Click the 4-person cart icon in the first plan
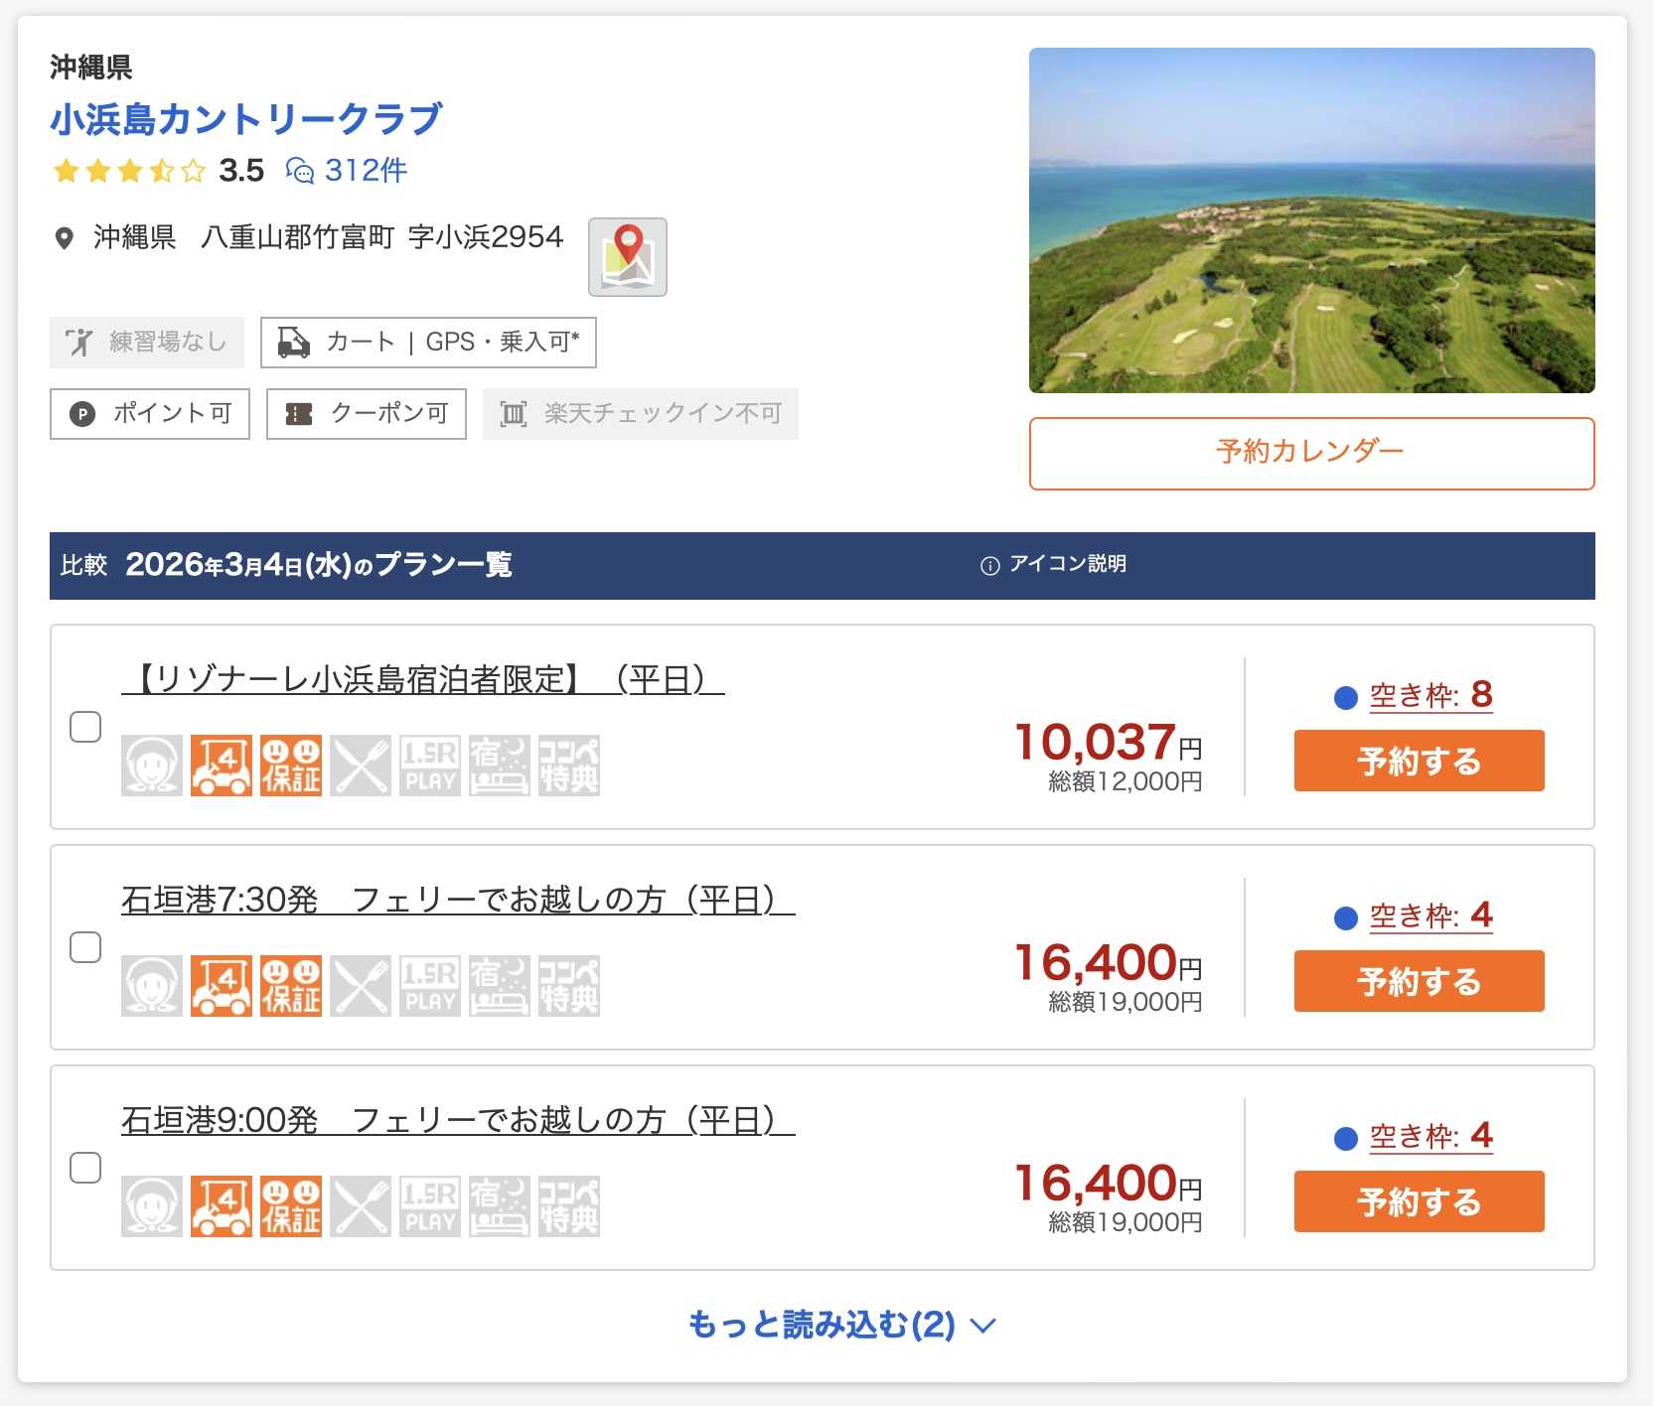 point(222,766)
